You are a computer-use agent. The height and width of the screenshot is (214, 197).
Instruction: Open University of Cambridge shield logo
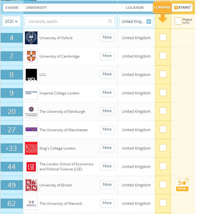click(31, 56)
